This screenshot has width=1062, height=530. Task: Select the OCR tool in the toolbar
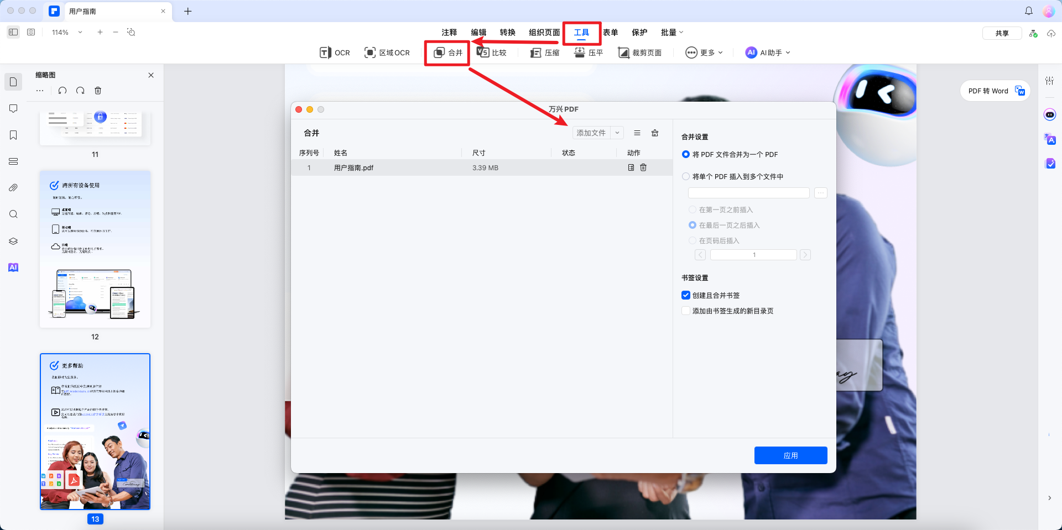pos(334,53)
